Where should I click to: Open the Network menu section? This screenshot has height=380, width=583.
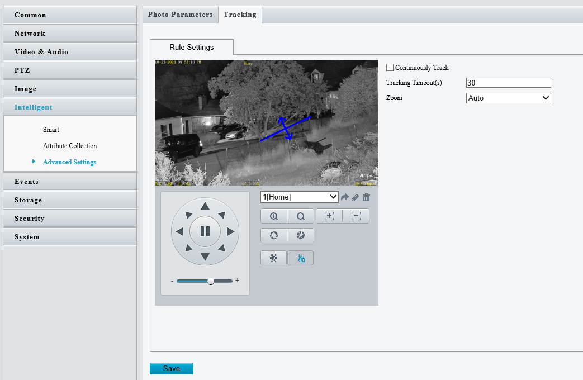pos(70,34)
